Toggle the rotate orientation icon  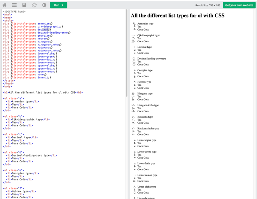click(x=34, y=5)
